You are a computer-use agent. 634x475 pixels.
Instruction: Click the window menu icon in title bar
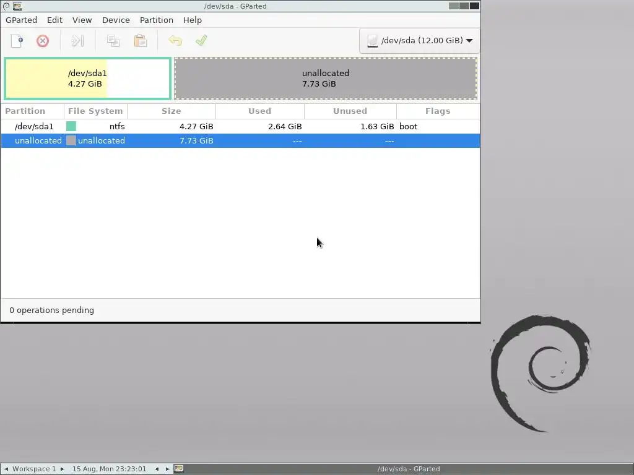(x=6, y=6)
